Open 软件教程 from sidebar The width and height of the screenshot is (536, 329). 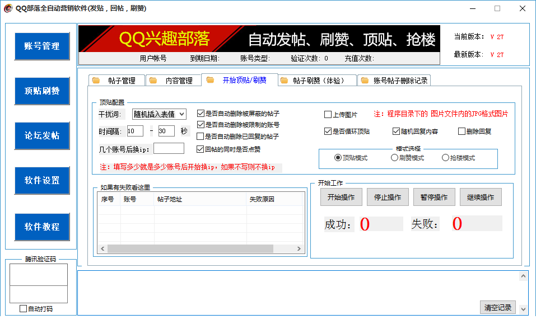[x=42, y=227]
